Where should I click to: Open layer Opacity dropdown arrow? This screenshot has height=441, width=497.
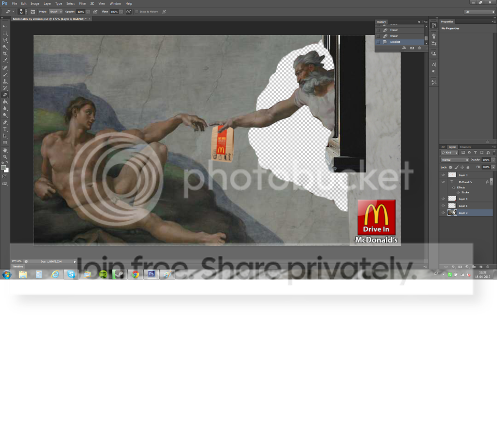point(493,160)
